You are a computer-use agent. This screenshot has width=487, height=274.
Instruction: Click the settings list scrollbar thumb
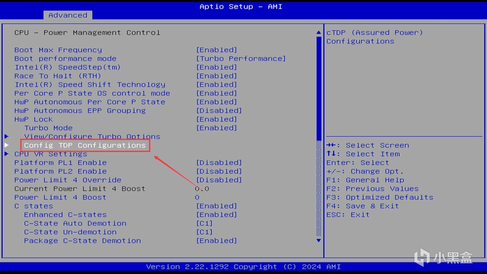coord(319,88)
